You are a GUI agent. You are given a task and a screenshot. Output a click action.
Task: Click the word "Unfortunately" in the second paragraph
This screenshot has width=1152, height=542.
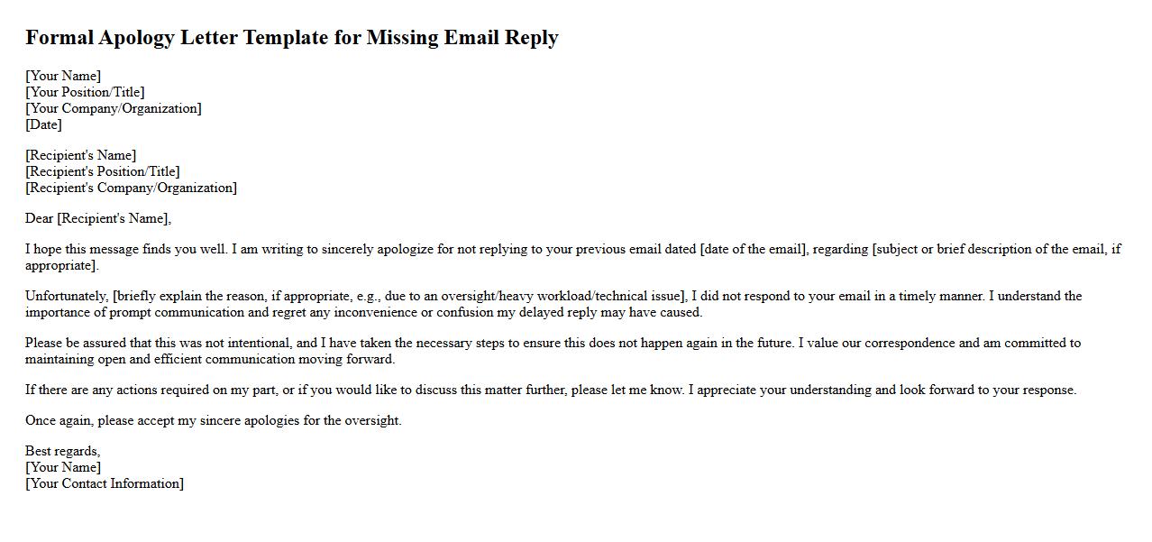(x=66, y=296)
